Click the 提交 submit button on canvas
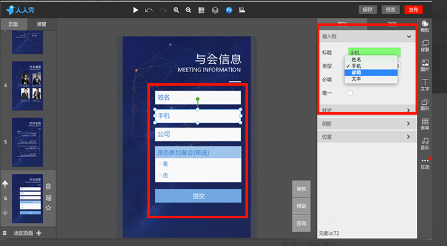Image resolution: width=447 pixels, height=246 pixels. (198, 196)
